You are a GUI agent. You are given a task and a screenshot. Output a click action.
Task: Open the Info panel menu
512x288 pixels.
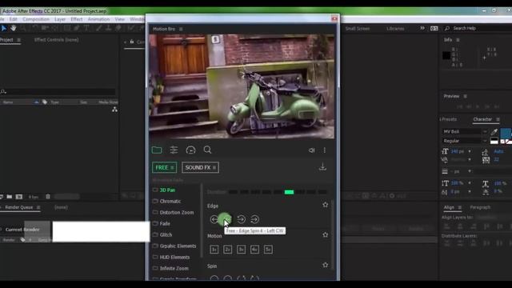pos(458,40)
